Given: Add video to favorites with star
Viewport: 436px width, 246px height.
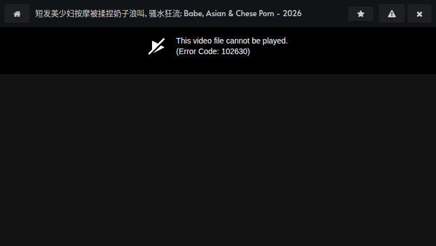Looking at the screenshot, I should point(361,14).
